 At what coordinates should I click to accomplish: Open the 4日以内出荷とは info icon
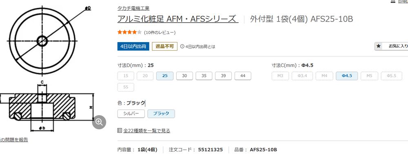click(182, 47)
